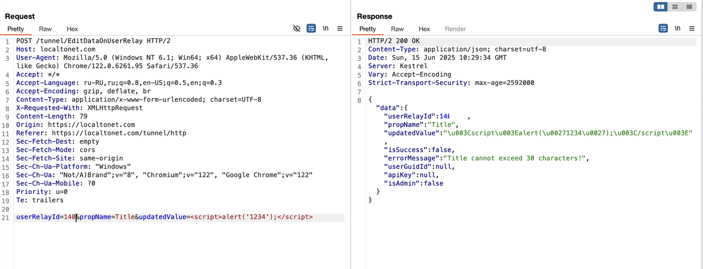
Task: Switch Response view to Hex tab
Action: (x=425, y=29)
